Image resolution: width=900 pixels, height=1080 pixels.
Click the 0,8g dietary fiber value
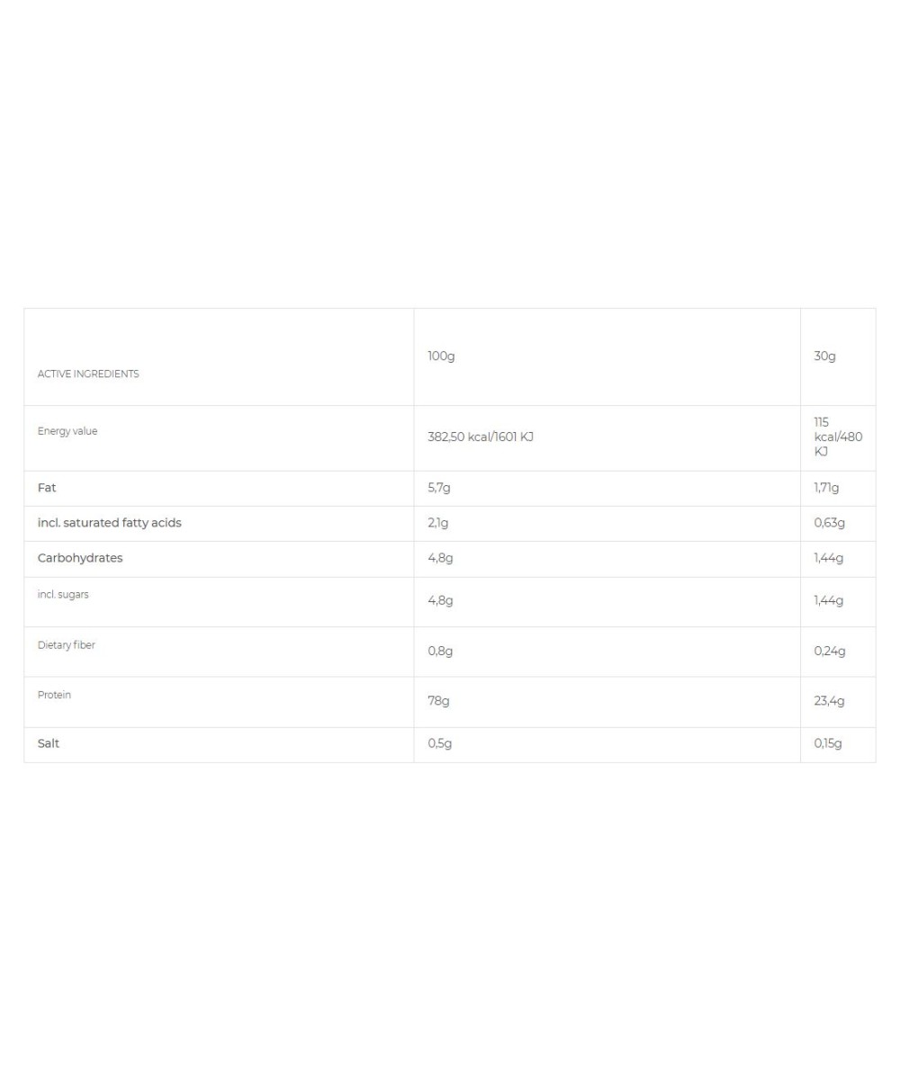click(440, 652)
